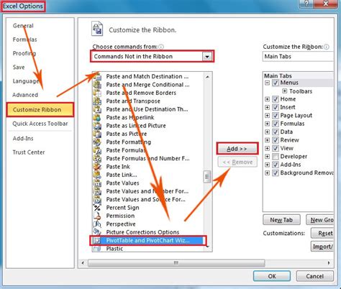Expand the Page Layout node
Image resolution: width=341 pixels, height=289 pixels.
[x=267, y=116]
